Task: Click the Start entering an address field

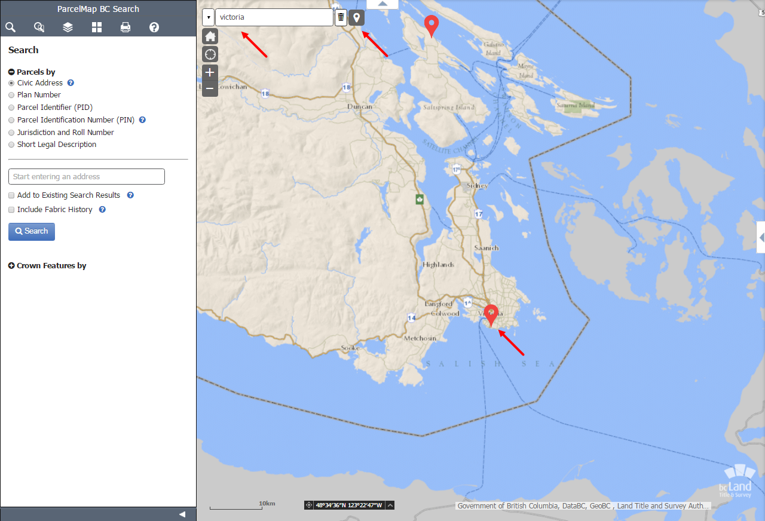Action: click(x=87, y=176)
